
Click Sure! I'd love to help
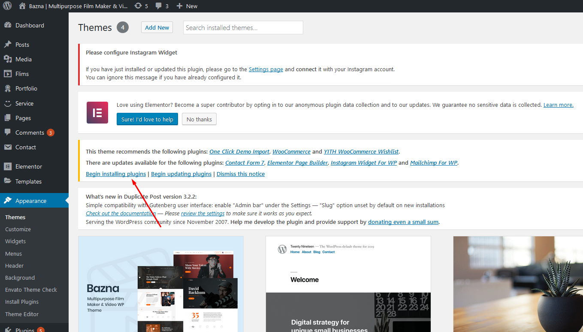(x=147, y=119)
